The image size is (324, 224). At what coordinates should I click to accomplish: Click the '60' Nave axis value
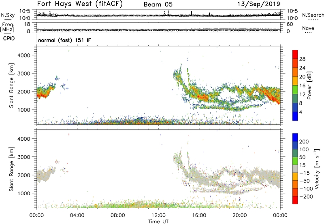point(290,24)
